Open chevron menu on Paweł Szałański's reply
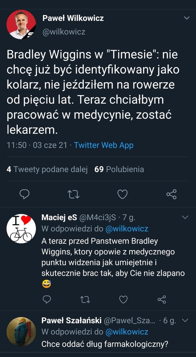This screenshot has width=196, height=357. tap(185, 320)
